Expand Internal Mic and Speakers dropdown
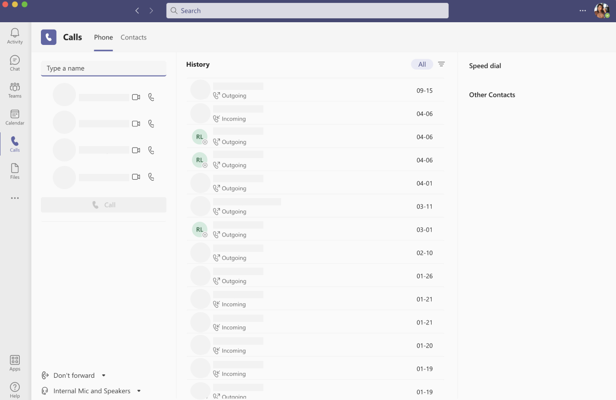Viewport: 616px width, 400px height. tap(139, 391)
